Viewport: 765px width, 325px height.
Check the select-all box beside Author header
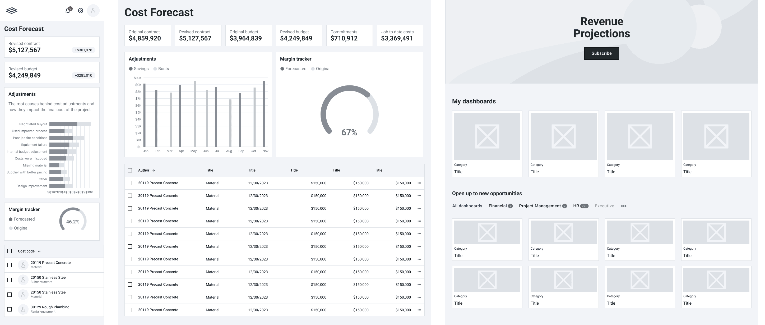point(130,170)
